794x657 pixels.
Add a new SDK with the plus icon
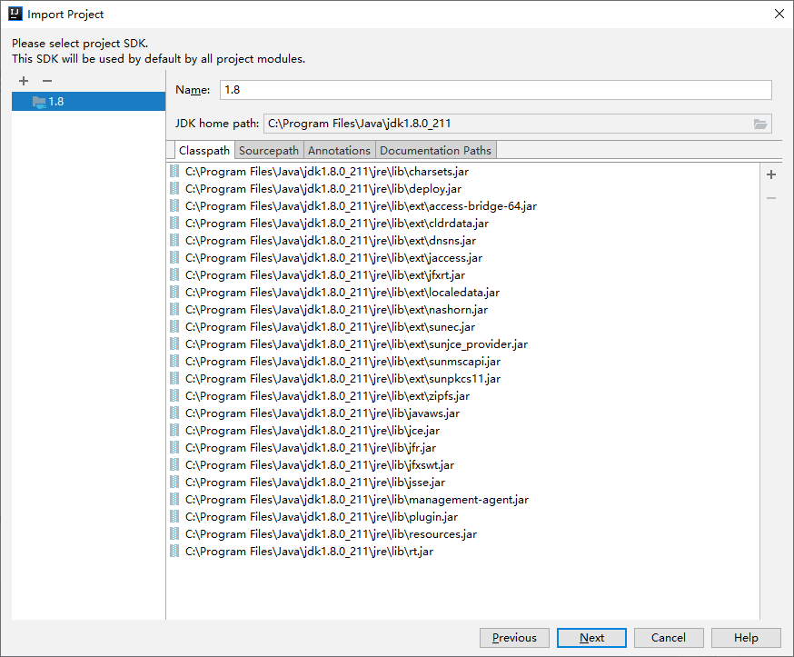coord(23,81)
